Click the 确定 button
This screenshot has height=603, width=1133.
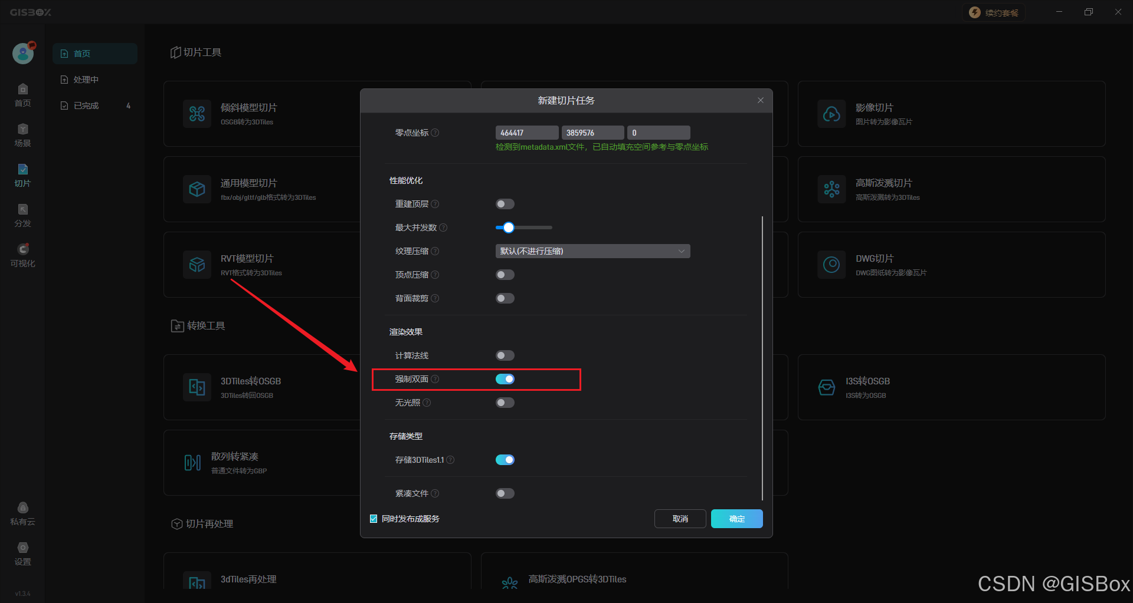(x=737, y=519)
